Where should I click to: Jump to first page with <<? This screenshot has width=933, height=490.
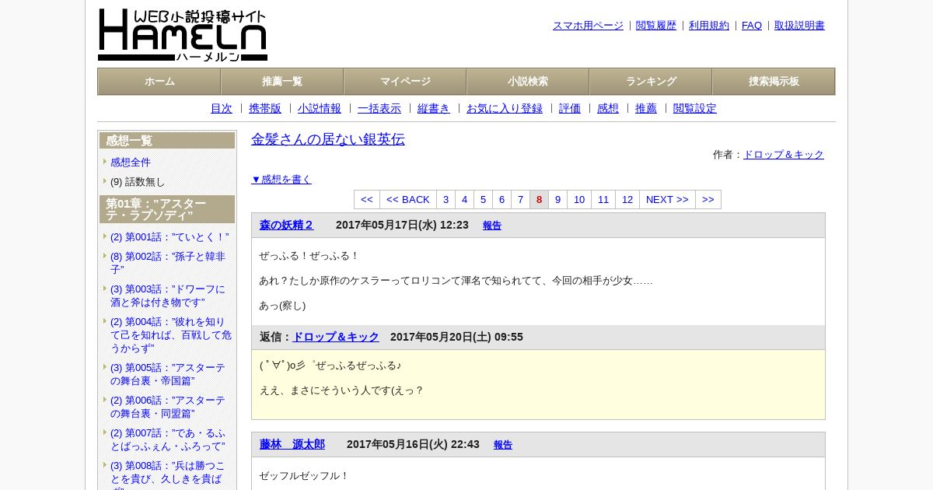(x=367, y=200)
